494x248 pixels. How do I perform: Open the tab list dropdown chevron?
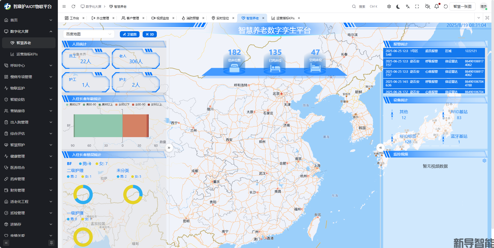point(479,18)
